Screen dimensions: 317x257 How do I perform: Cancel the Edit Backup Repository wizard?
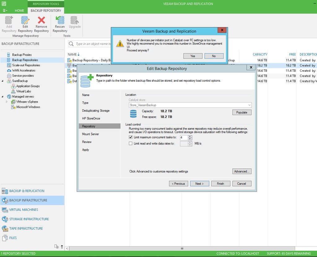242,184
